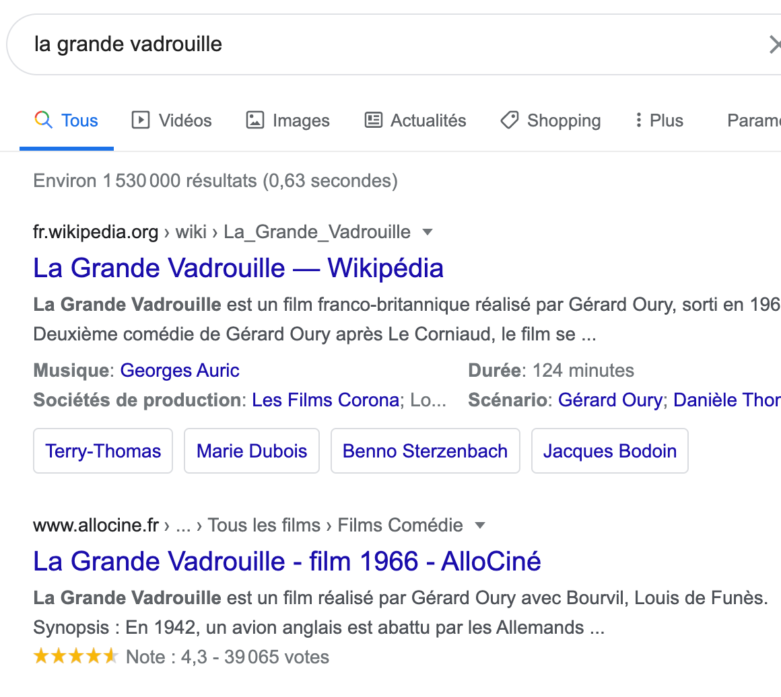
Task: Click the Images picture icon
Action: [x=255, y=120]
